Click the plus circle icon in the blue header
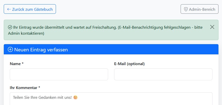Viewport: 222px width, 105px height. click(x=10, y=49)
